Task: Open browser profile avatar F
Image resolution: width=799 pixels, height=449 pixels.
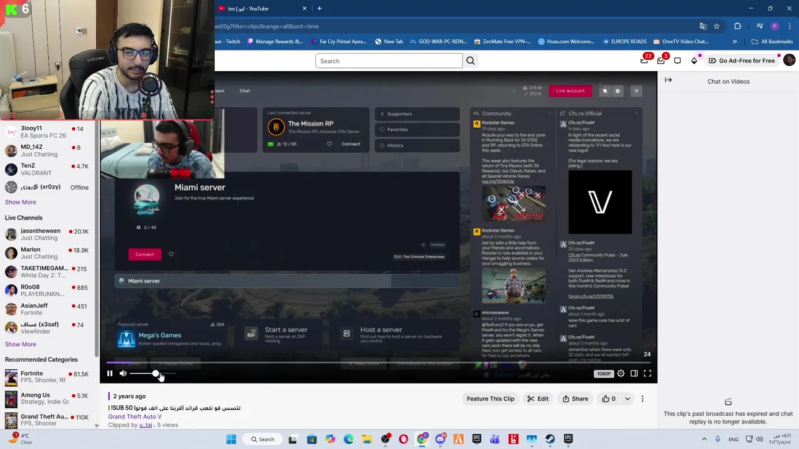Action: click(x=775, y=26)
